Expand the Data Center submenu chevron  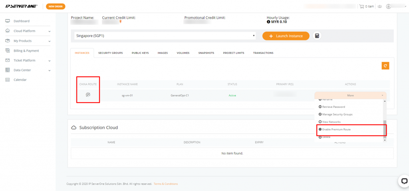49,70
